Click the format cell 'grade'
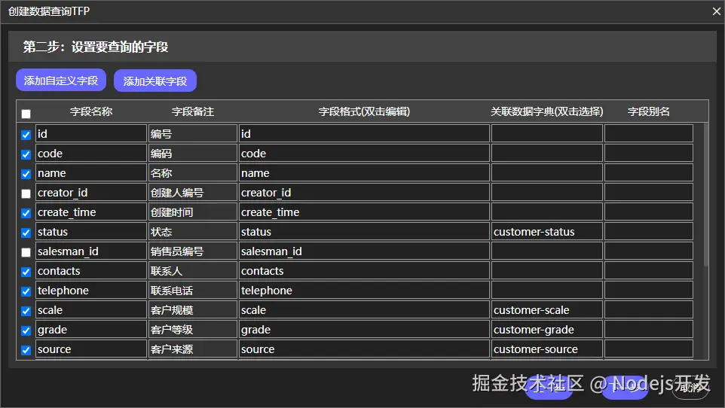Screen dimensions: 725x408 (x=364, y=330)
